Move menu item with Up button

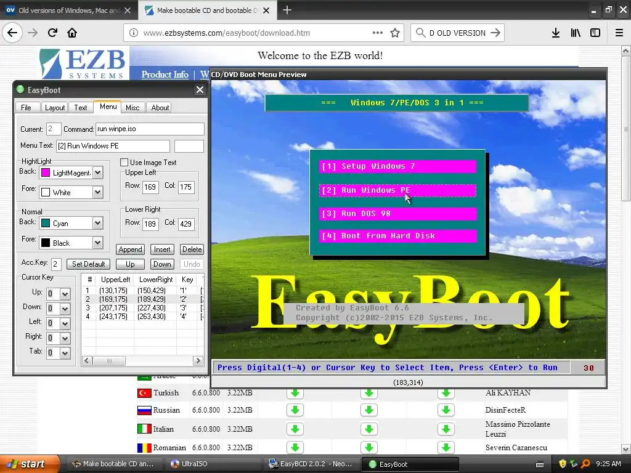[x=130, y=264]
